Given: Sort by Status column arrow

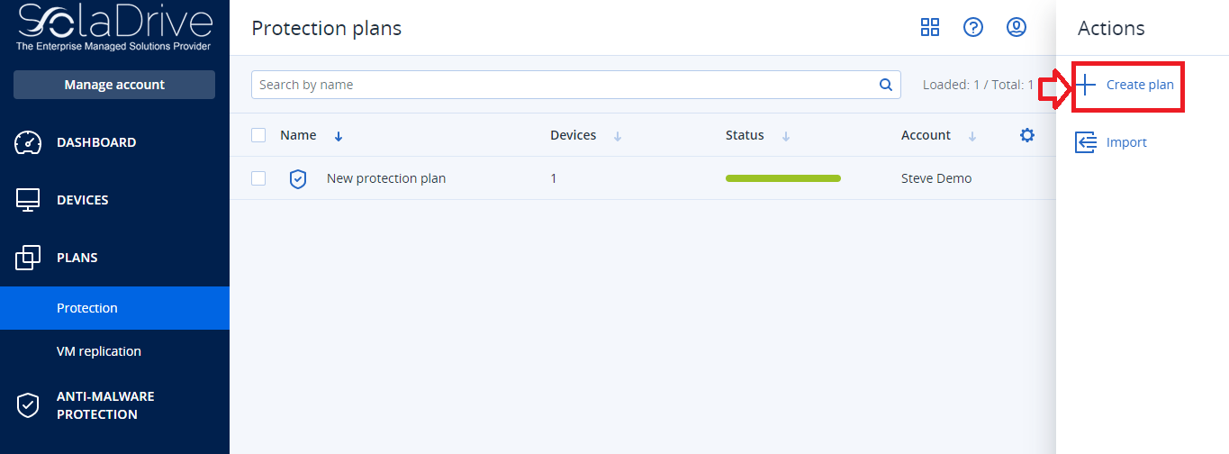Looking at the screenshot, I should [786, 136].
